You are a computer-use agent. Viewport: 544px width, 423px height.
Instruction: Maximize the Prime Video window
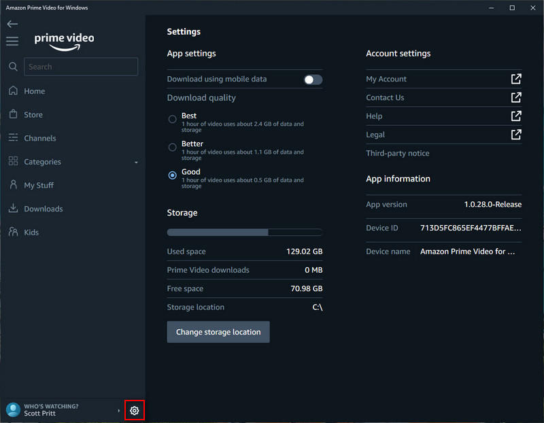[x=512, y=7]
